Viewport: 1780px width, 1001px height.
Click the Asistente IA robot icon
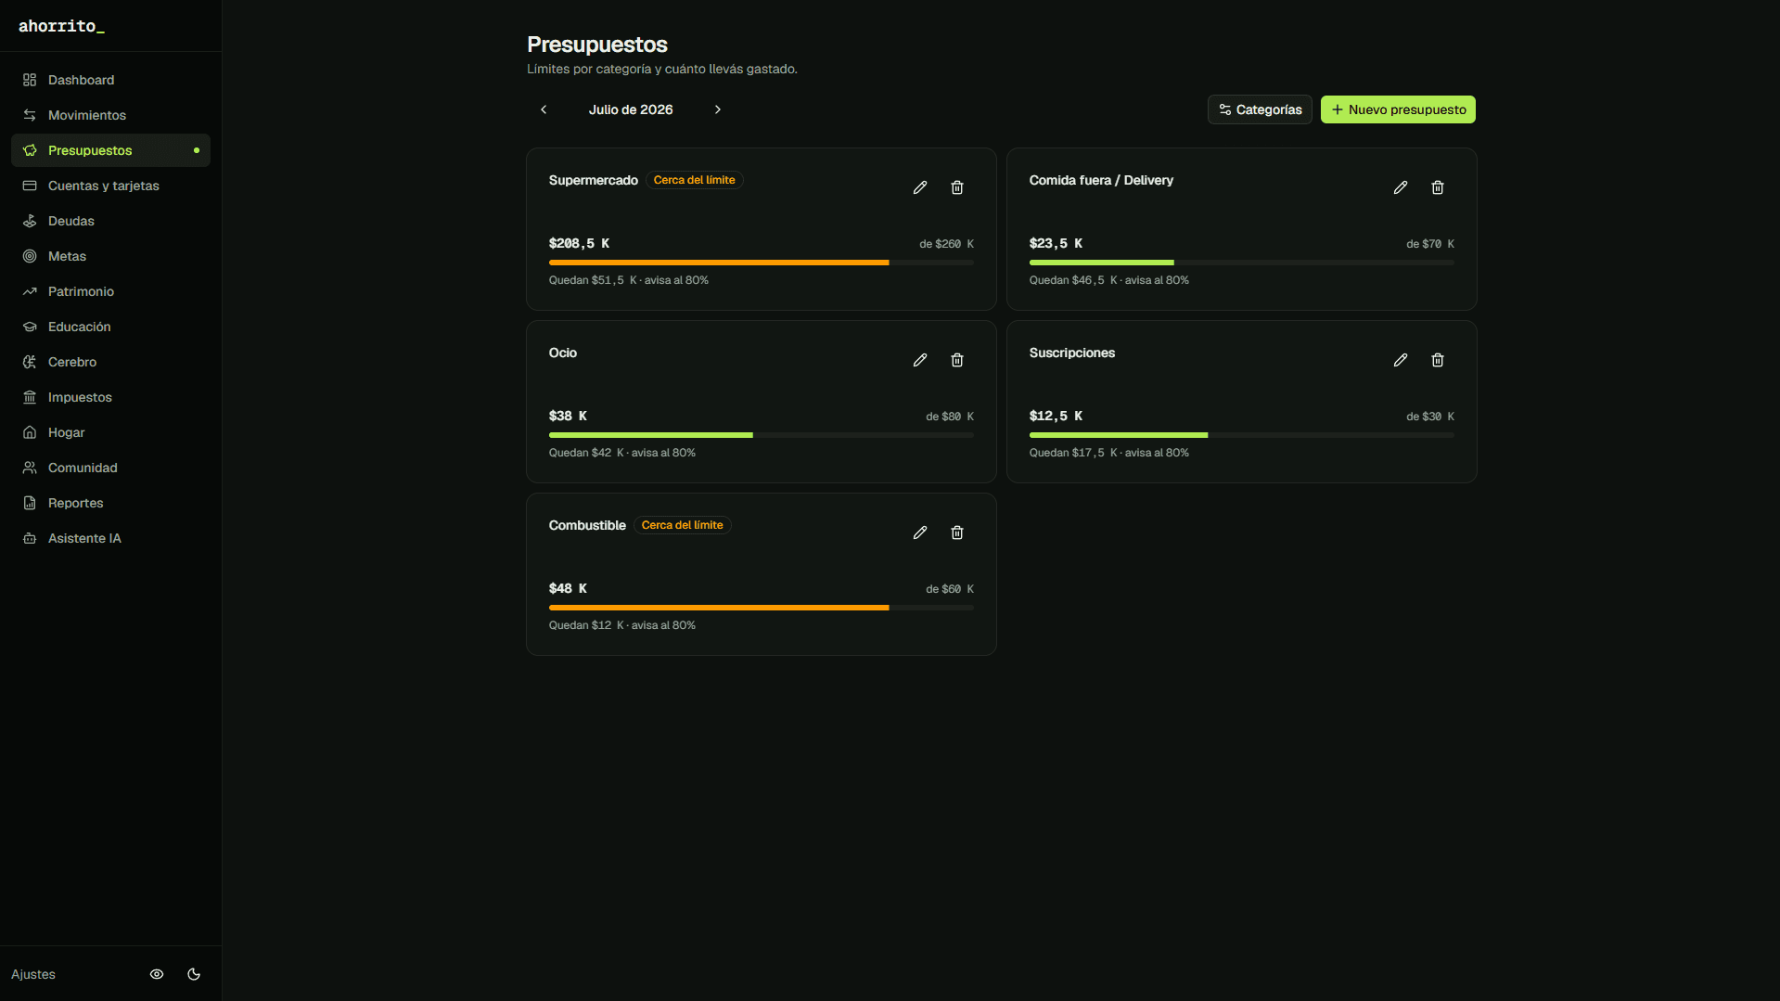(x=30, y=538)
